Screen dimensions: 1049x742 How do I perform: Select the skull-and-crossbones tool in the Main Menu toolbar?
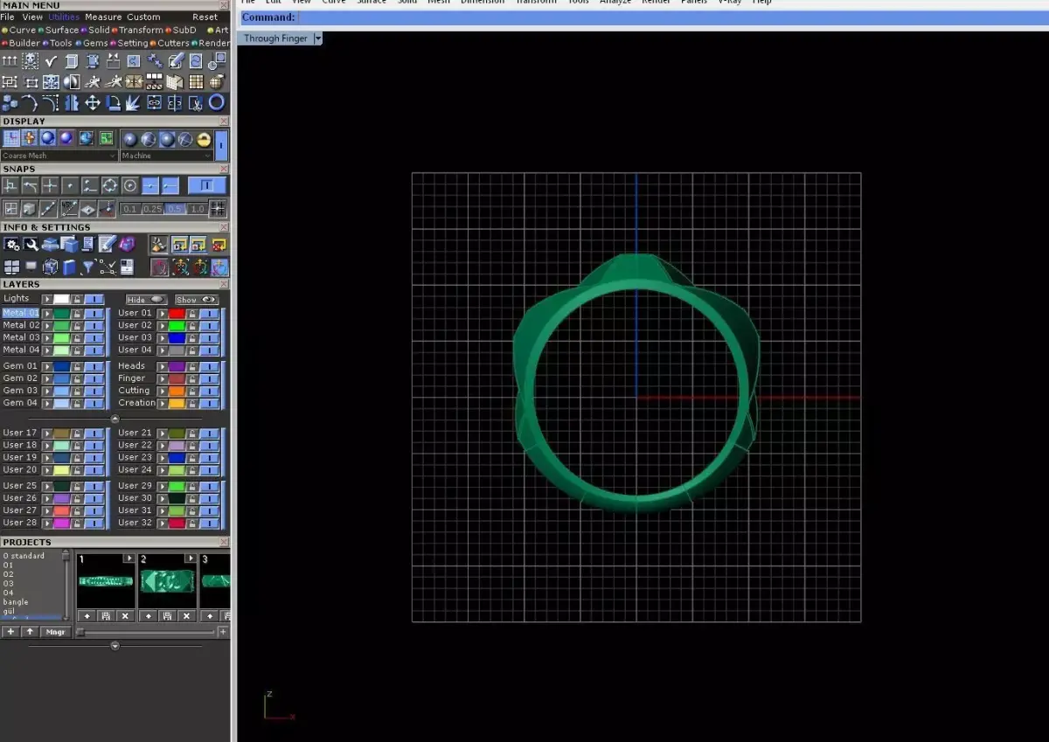(x=30, y=60)
